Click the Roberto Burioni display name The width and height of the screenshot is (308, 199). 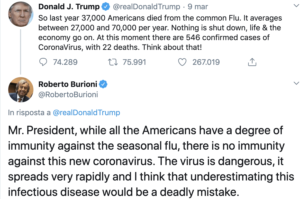68,84
